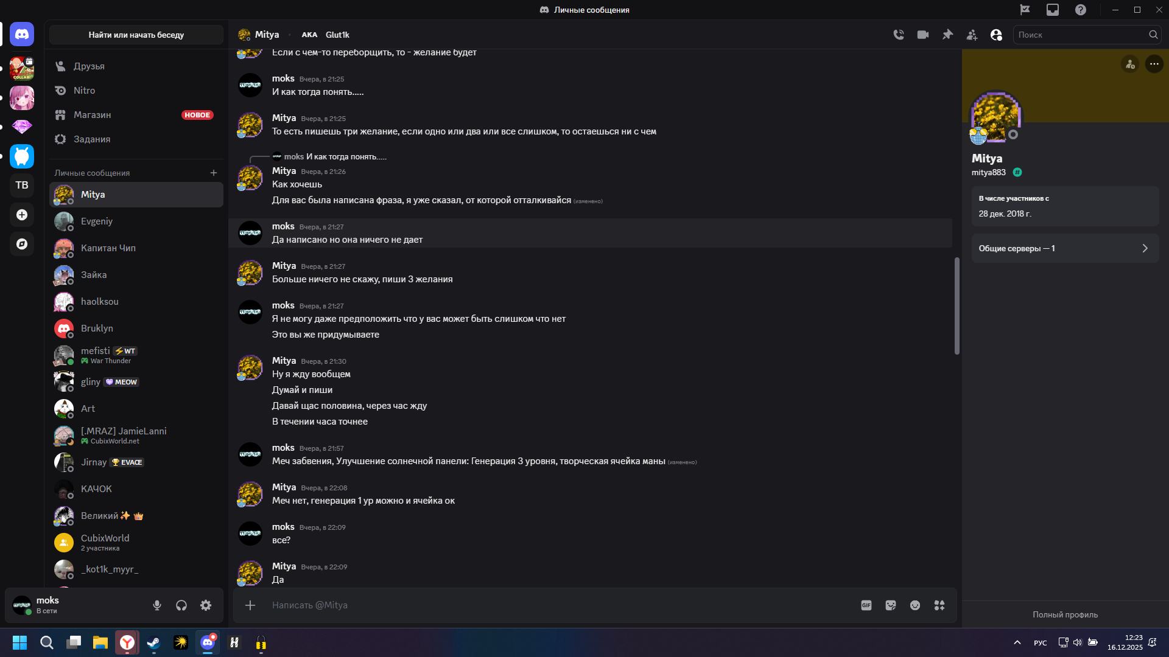Start a voice call with Mitya
This screenshot has width=1169, height=657.
pos(899,35)
